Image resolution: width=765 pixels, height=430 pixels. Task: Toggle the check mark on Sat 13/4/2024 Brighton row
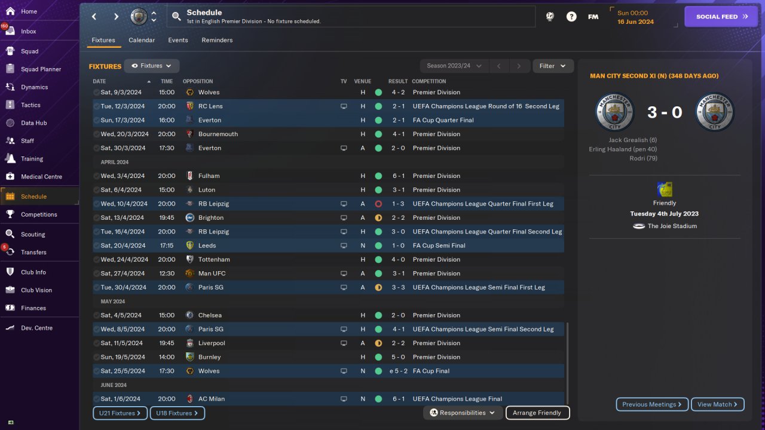pos(96,218)
